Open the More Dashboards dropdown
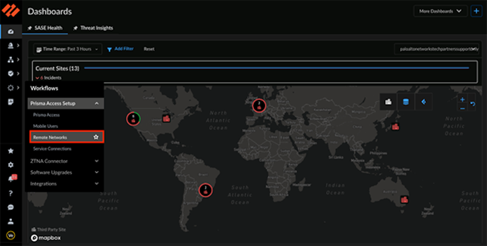Screen dimensions: 487x246 [x=440, y=11]
